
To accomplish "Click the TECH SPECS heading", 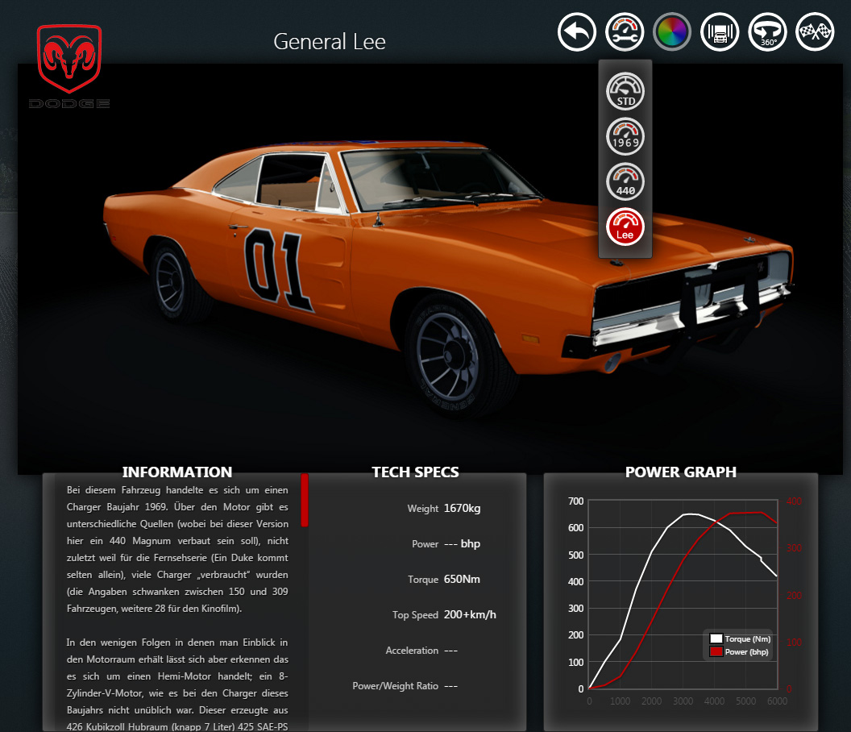I will 415,472.
